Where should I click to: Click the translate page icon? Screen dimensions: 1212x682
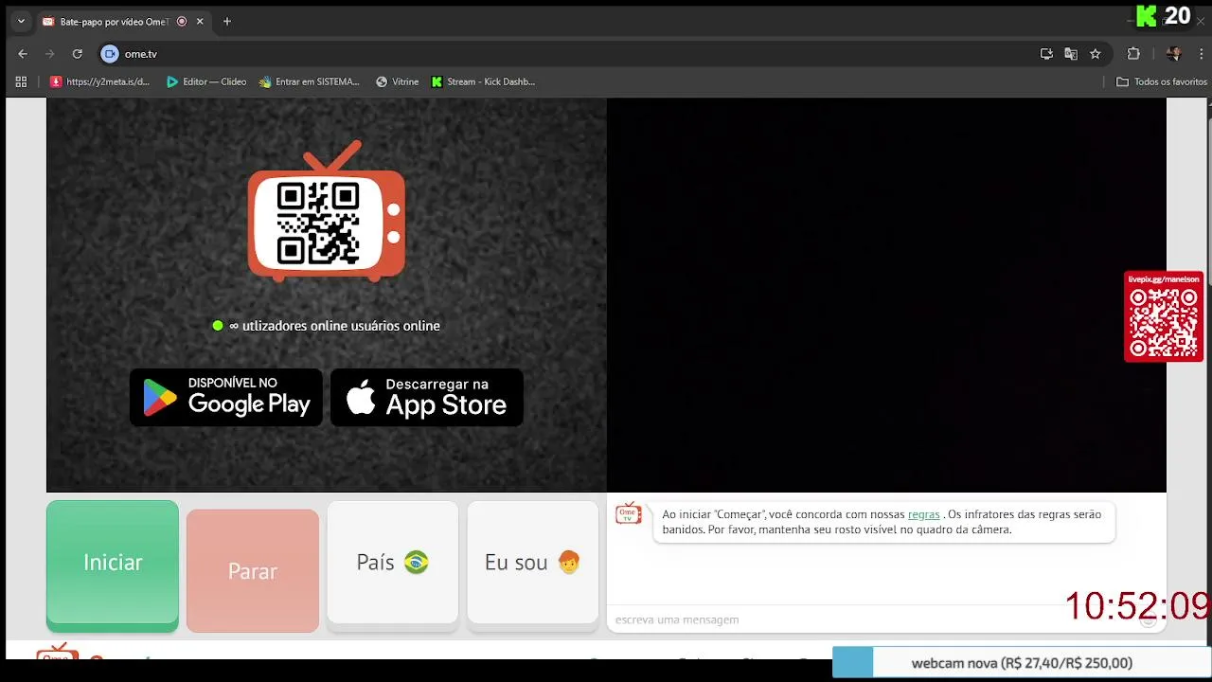pos(1071,54)
